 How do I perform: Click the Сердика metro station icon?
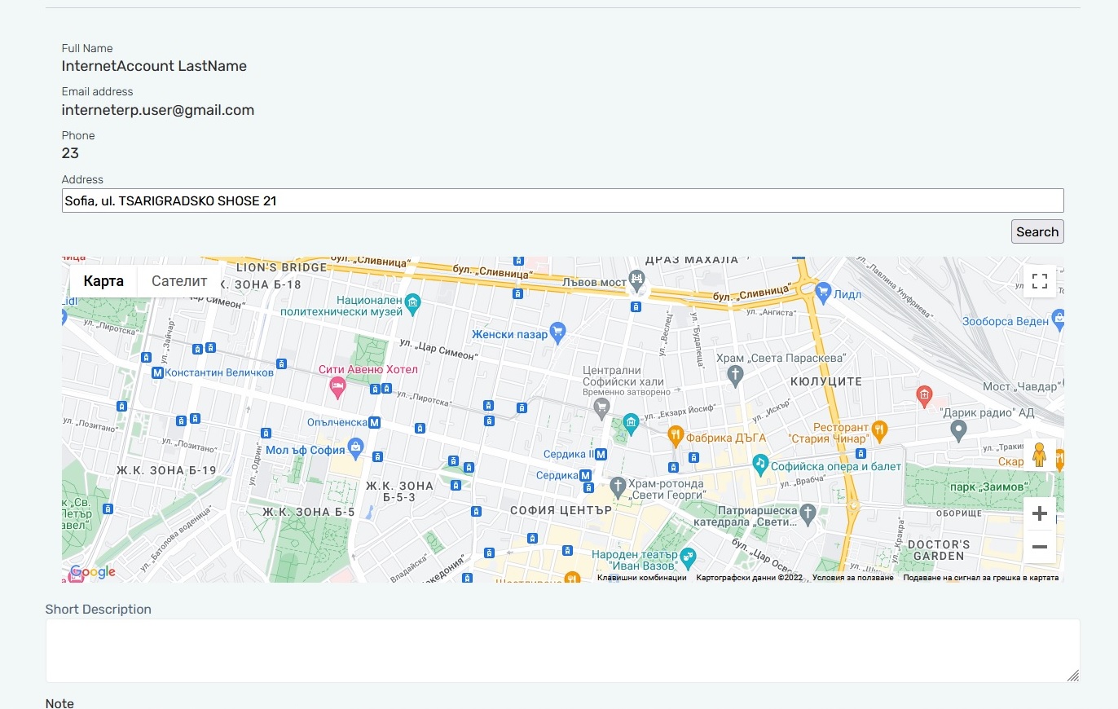[585, 475]
